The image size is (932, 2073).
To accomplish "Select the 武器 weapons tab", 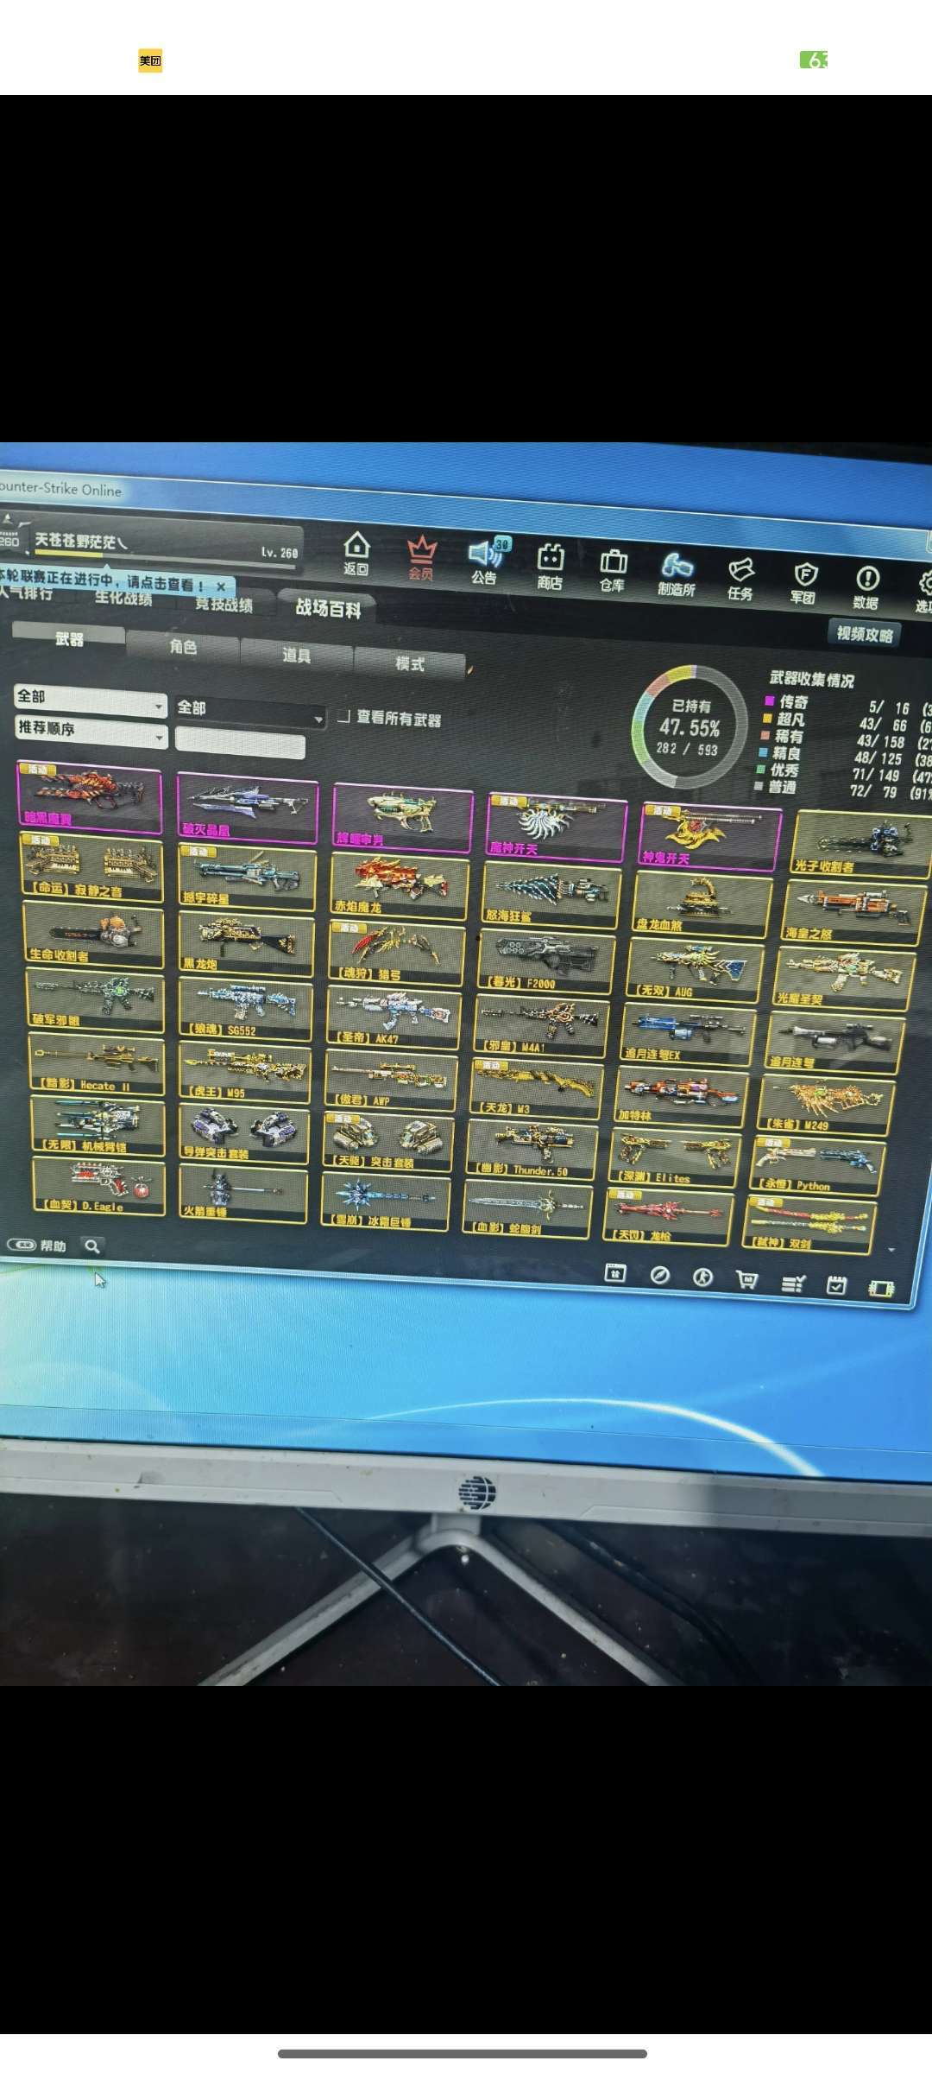I will coord(69,638).
